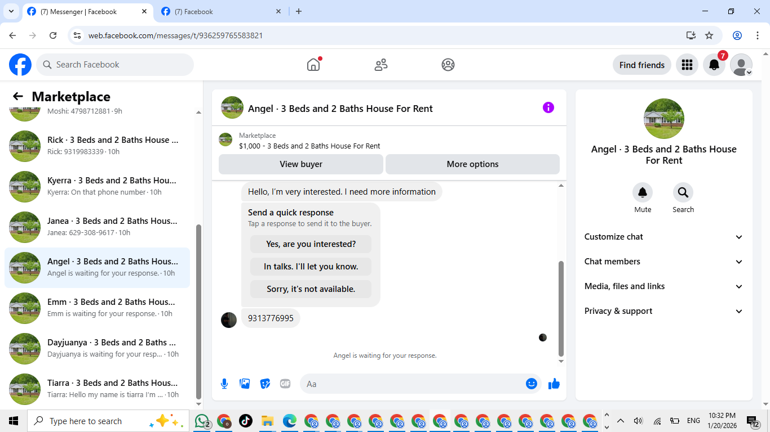Open File Explorer from the taskbar
The height and width of the screenshot is (432, 770).
[x=267, y=421]
